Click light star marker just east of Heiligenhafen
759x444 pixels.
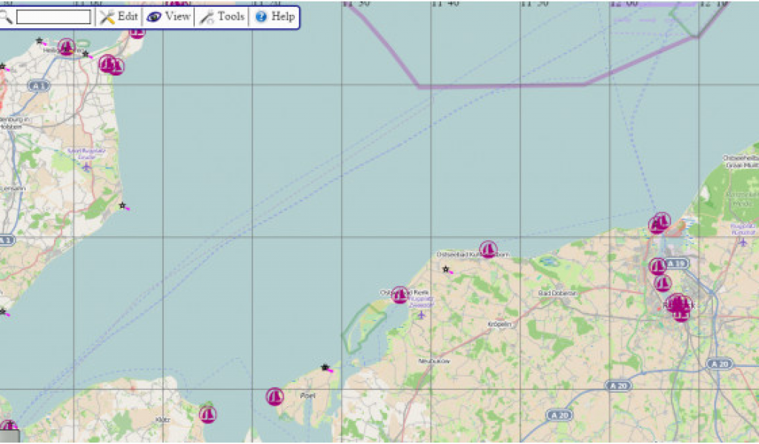tap(86, 54)
